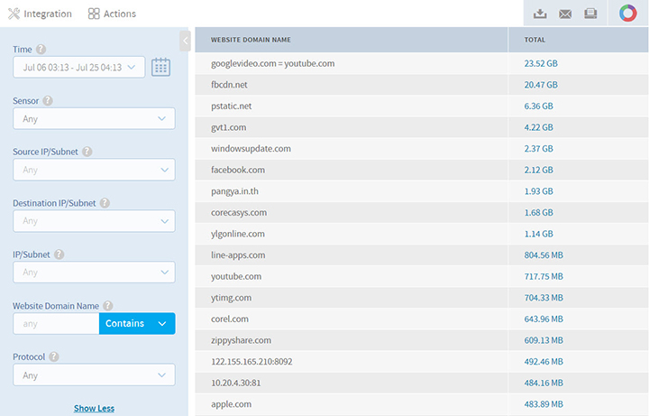Sort by the Total column header
649x416 pixels.
coord(535,40)
